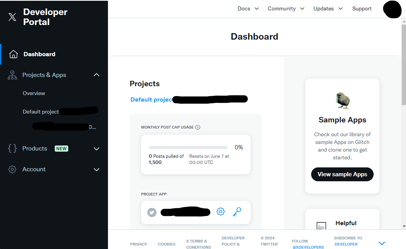This screenshot has height=249, width=406.
Task: Open the Products menu label
Action: [x=35, y=149]
